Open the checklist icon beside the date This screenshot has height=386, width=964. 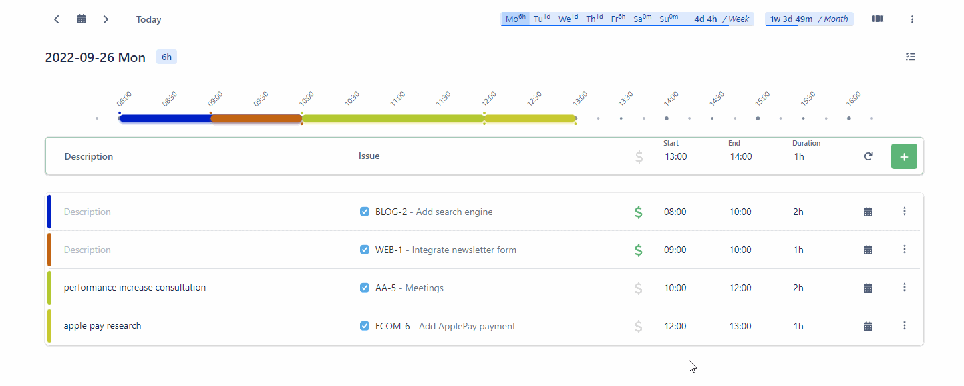click(x=910, y=57)
